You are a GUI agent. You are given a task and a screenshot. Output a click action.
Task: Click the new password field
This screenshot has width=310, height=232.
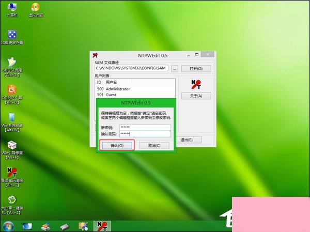click(145, 128)
